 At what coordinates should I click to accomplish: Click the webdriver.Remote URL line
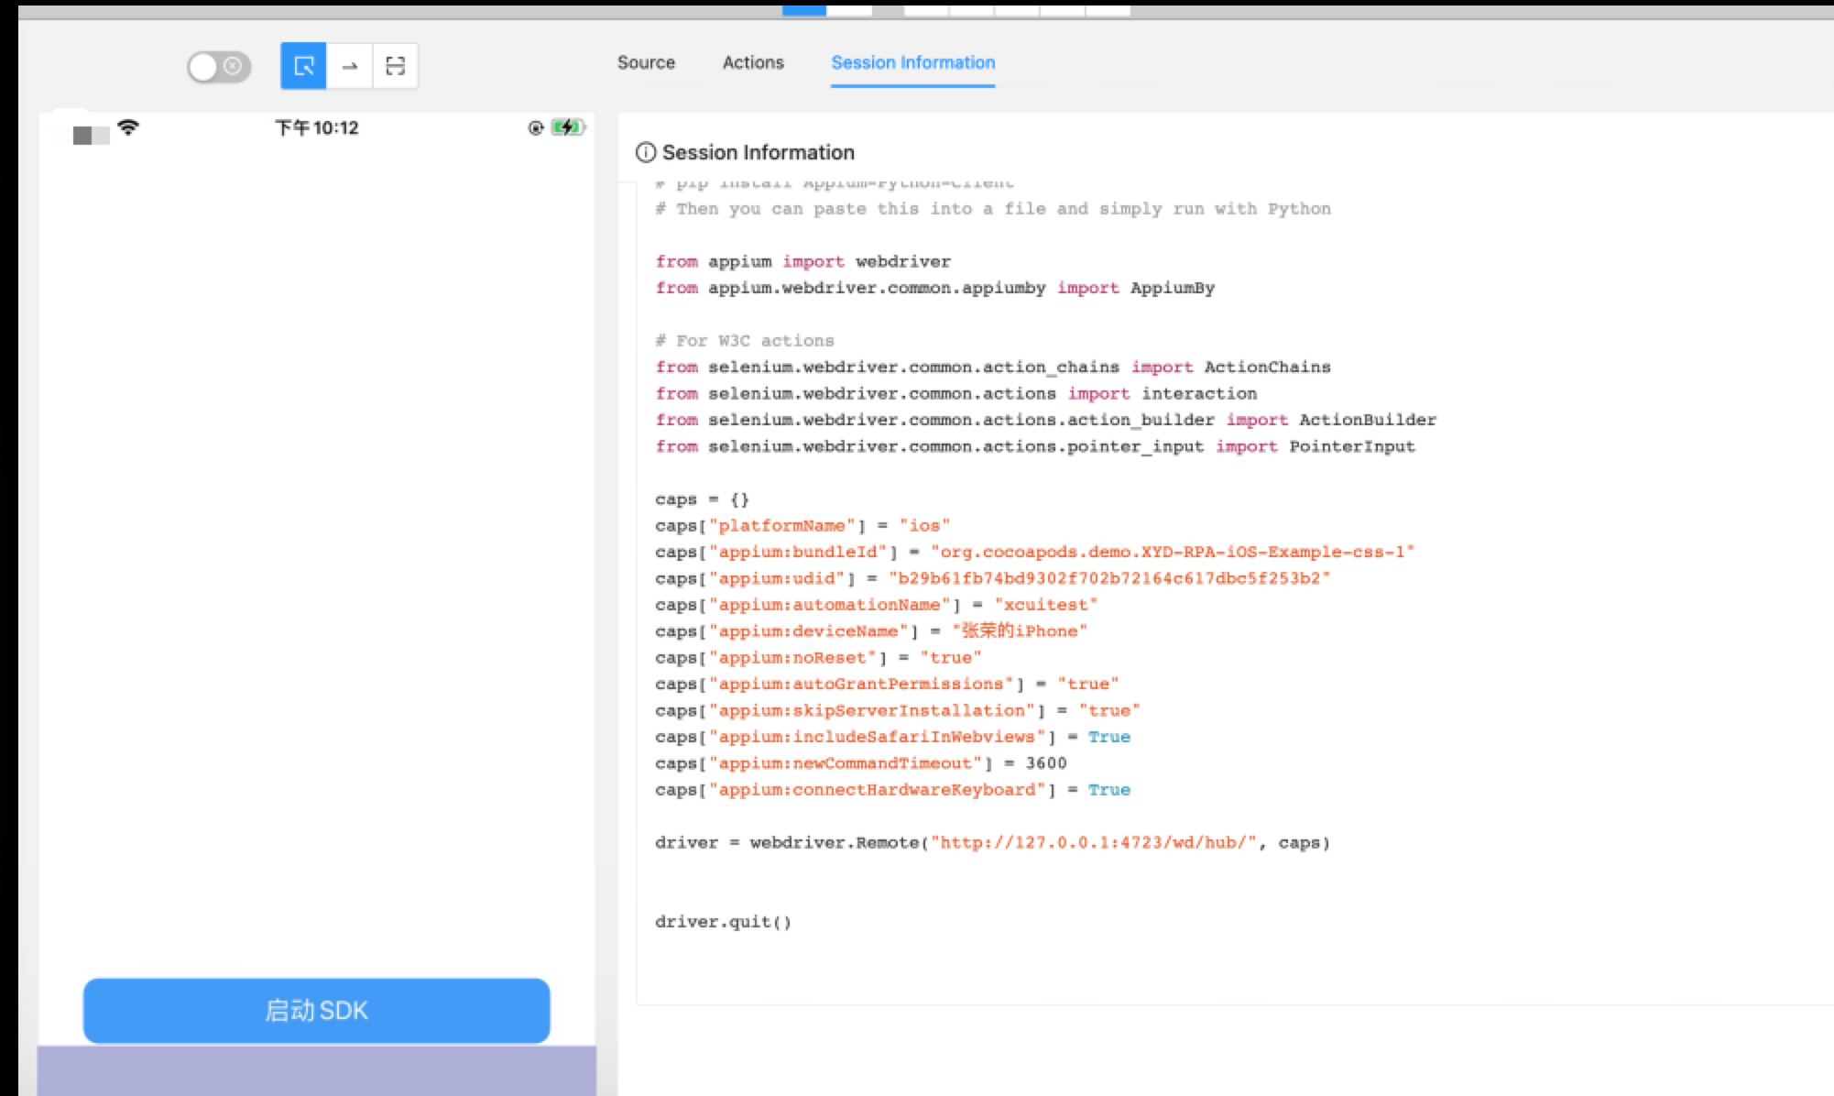click(x=992, y=842)
